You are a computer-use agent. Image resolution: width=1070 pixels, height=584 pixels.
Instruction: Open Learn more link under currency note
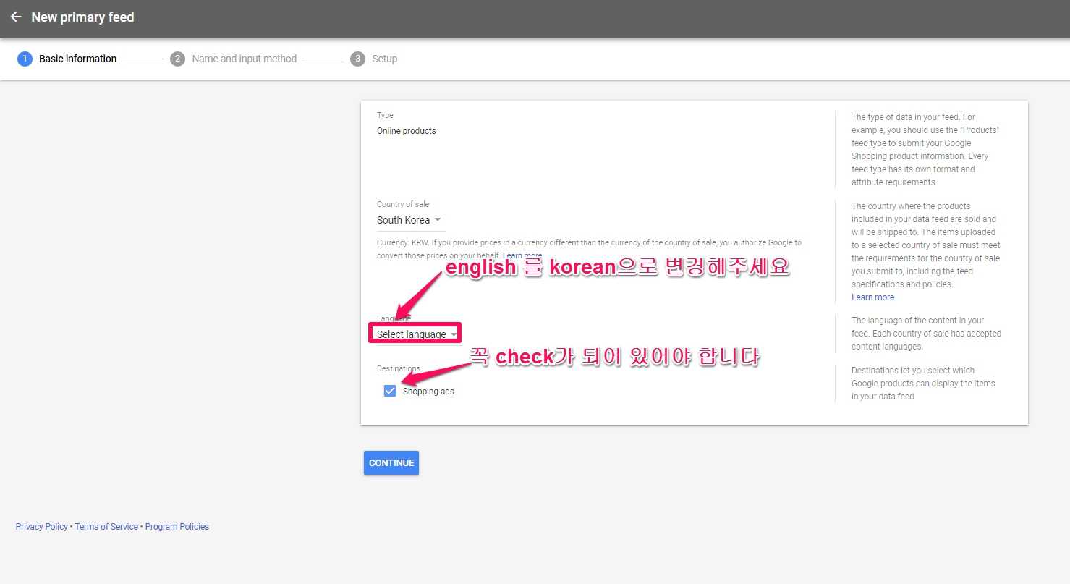(522, 255)
